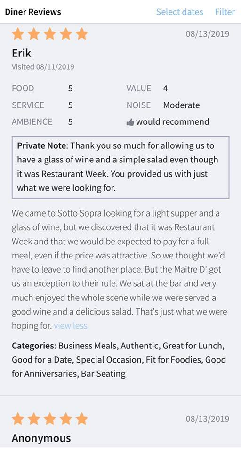Screen dimensions: 241x452
Task: Click Erik's review date 08/13/2019
Action: 208,34
